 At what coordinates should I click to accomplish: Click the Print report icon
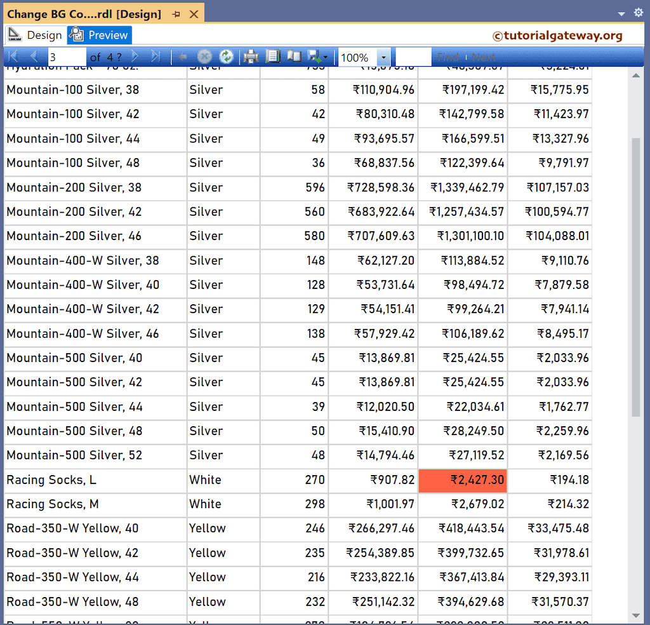251,57
